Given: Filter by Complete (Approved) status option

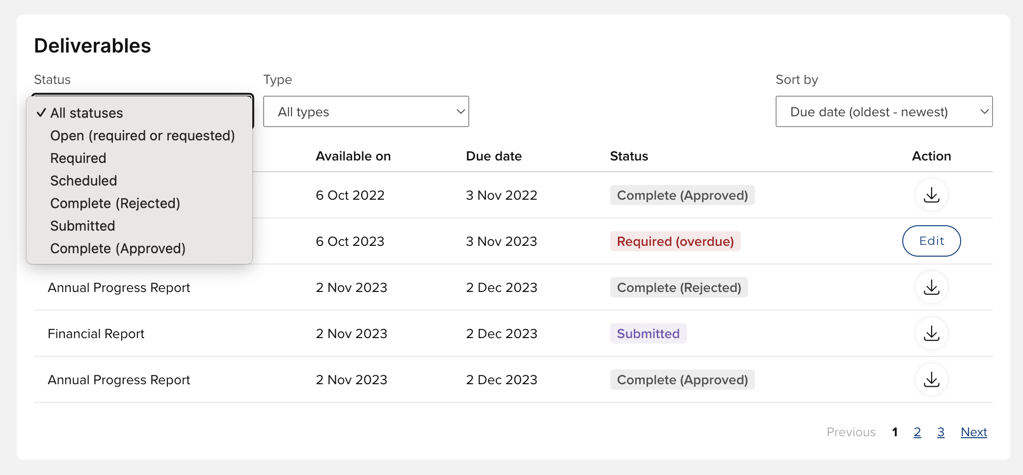Looking at the screenshot, I should click(x=118, y=249).
